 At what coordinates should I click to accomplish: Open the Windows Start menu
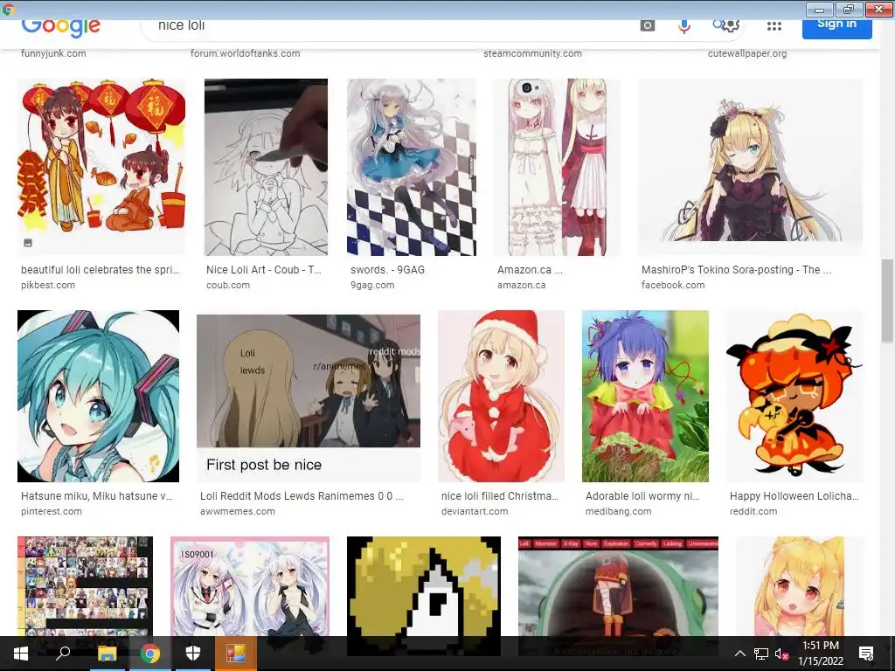point(21,654)
